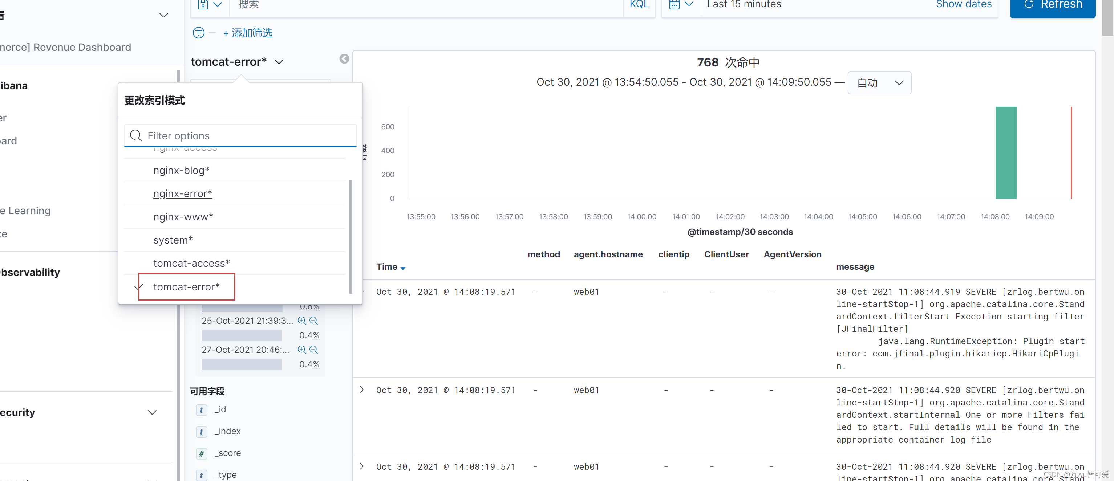This screenshot has height=481, width=1114.
Task: Click the _type field type icon
Action: click(x=201, y=475)
